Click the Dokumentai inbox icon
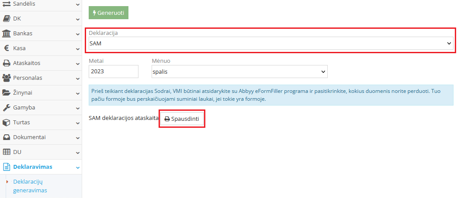Viewport: 457px width, 198px height. pyautogui.click(x=7, y=137)
